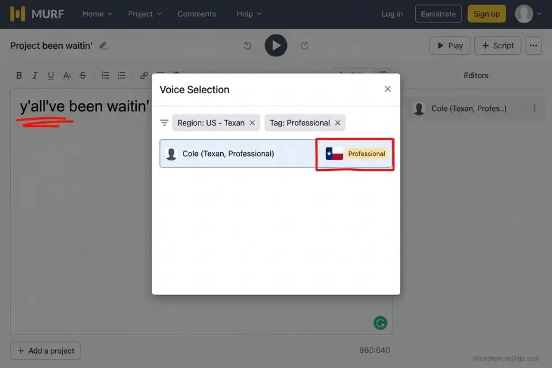The height and width of the screenshot is (368, 552).
Task: Edit project name with pencil icon
Action: coord(103,45)
